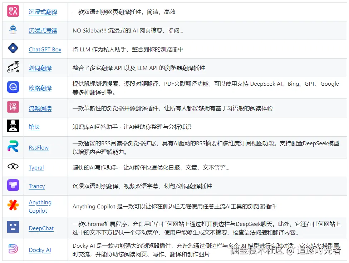Open the 划词翻译 link

coord(40,68)
